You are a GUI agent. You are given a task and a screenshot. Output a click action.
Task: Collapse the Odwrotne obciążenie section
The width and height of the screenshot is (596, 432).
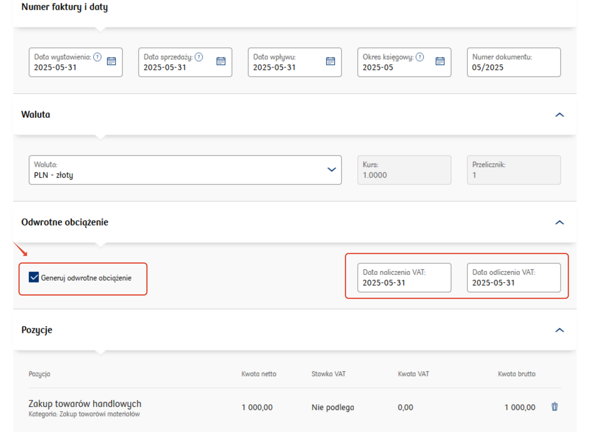click(559, 222)
